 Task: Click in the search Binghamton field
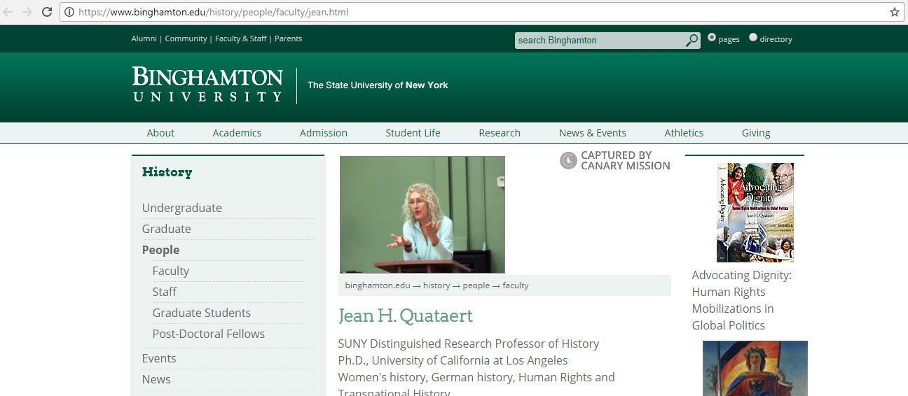[599, 41]
